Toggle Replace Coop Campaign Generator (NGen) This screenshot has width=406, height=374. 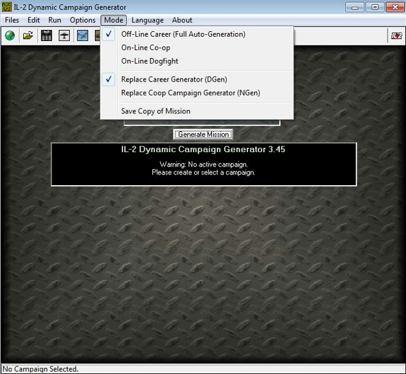coord(197,93)
